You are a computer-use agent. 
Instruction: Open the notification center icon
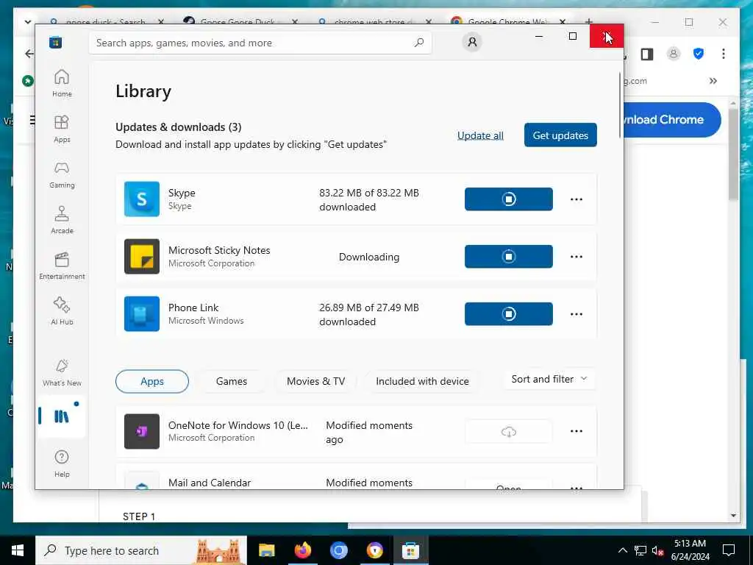click(729, 550)
